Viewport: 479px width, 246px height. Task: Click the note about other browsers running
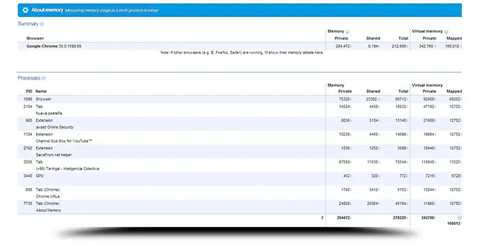click(x=242, y=53)
